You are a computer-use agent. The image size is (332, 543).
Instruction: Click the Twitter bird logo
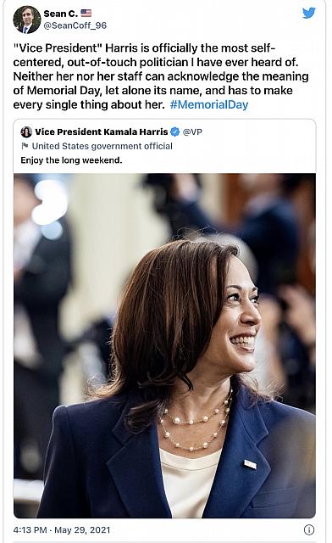309,14
